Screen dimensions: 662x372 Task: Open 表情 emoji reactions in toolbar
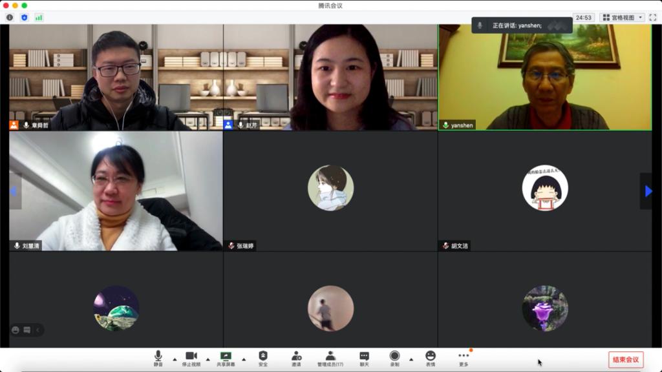click(431, 358)
